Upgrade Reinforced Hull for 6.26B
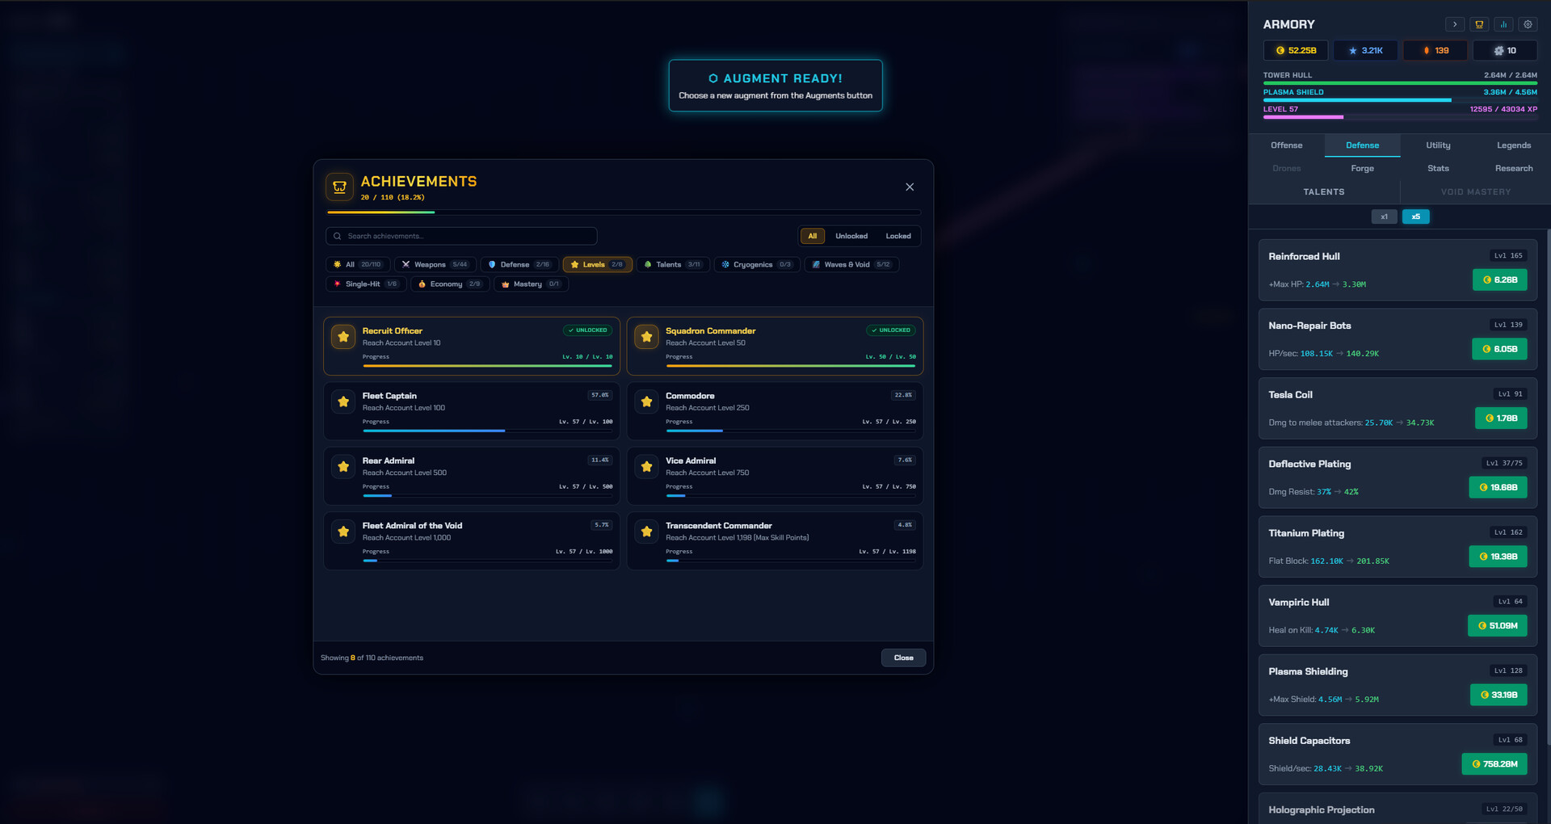Screen dimensions: 1551x824 tap(1499, 280)
